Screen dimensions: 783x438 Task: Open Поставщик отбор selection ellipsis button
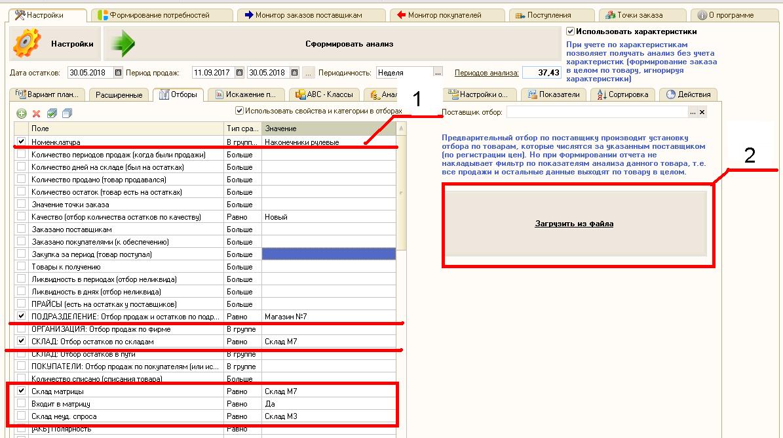pyautogui.click(x=692, y=113)
